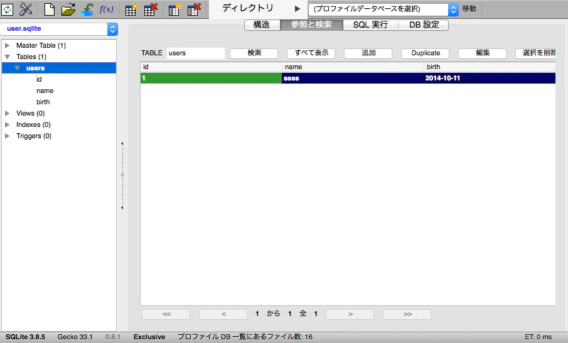
Task: Expand the Views (0) node
Action: [x=7, y=113]
